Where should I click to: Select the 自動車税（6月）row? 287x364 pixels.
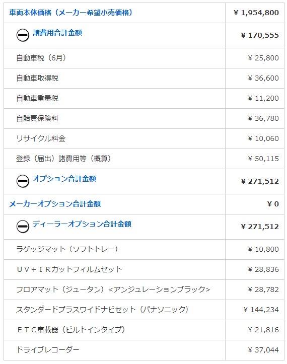(144, 58)
